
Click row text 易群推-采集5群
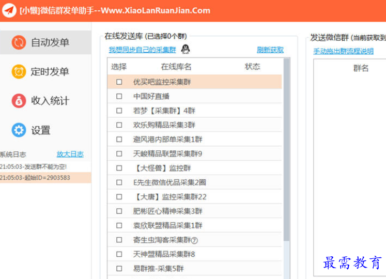coord(159,269)
